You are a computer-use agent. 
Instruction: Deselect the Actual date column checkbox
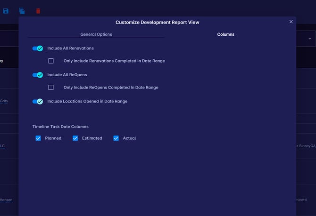(116, 138)
